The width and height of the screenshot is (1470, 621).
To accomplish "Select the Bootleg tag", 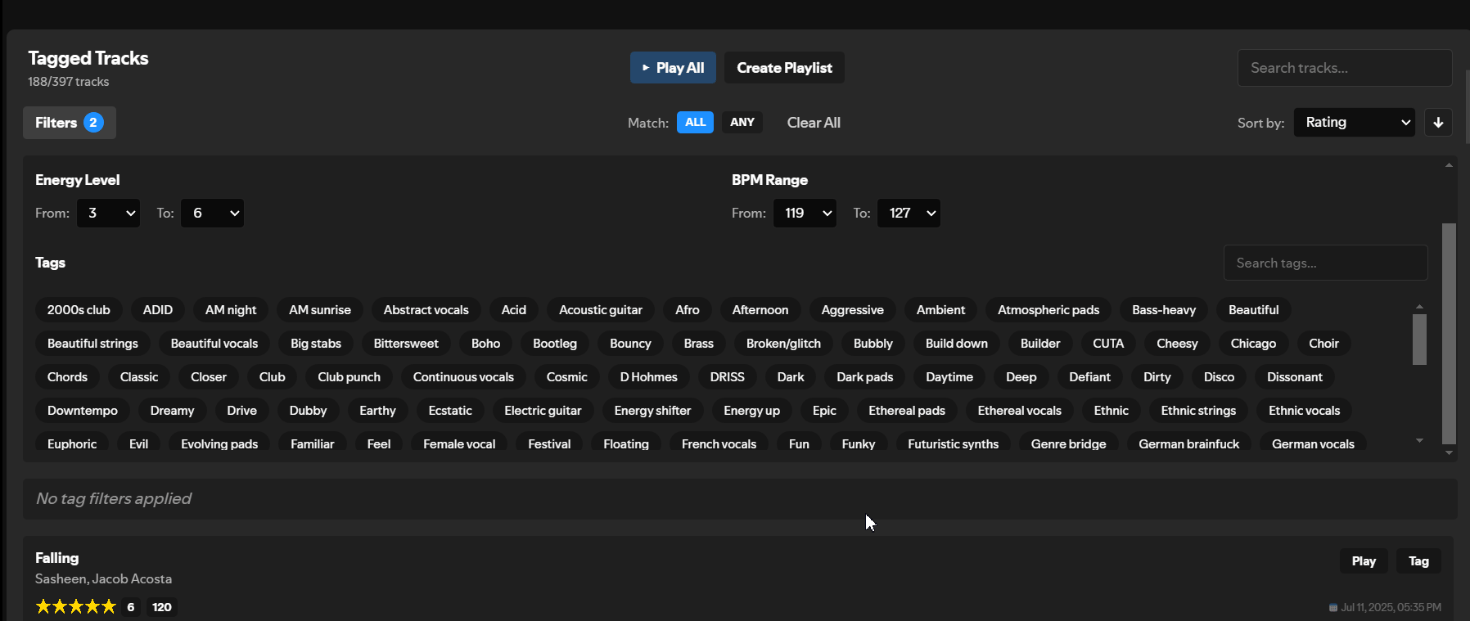I will [555, 344].
